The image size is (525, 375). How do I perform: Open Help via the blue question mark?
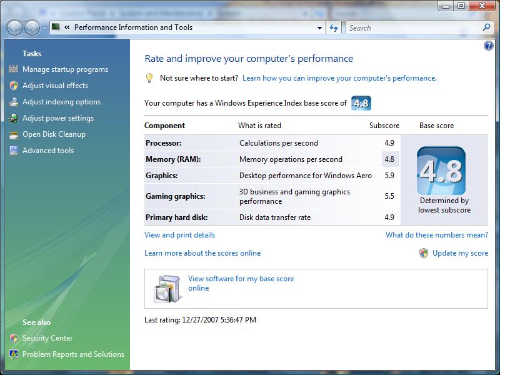[489, 46]
